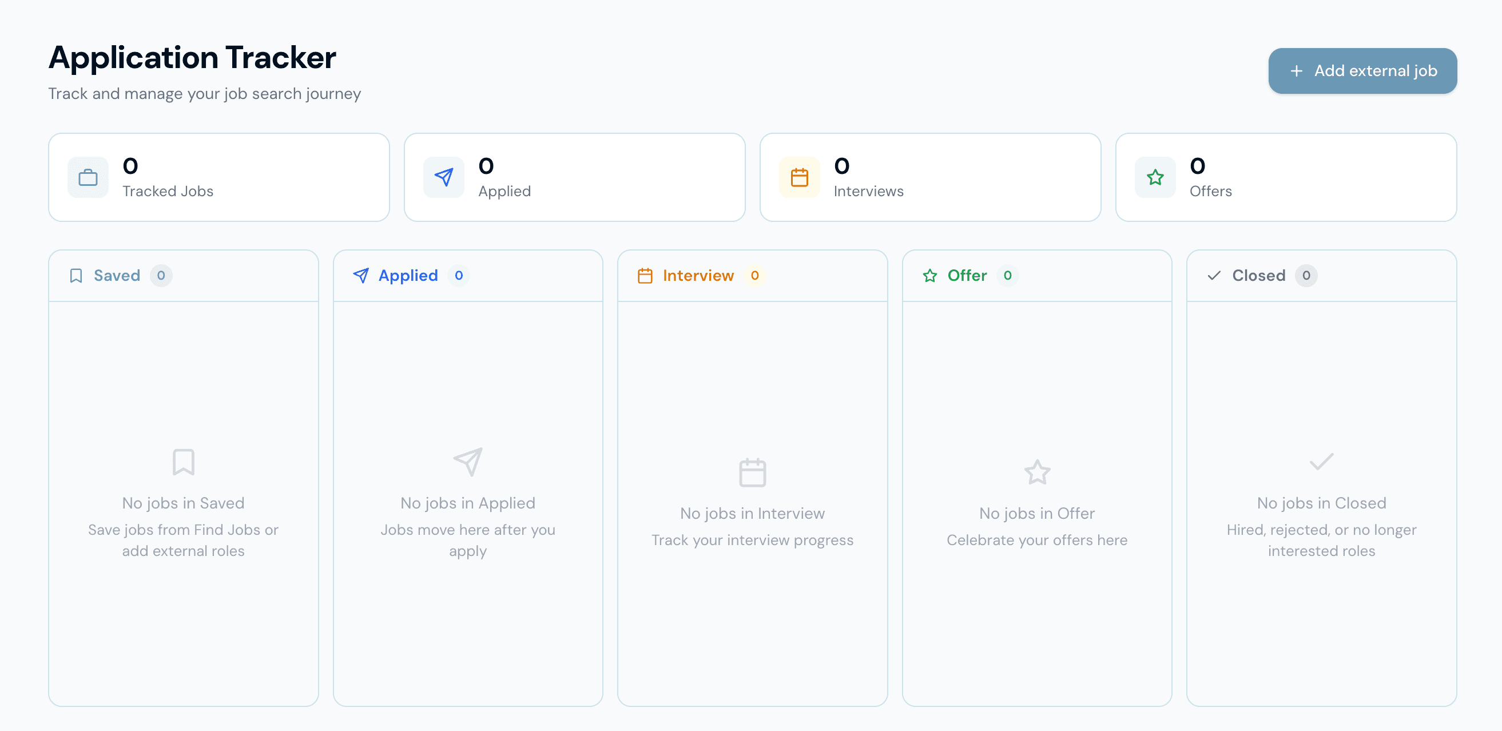Click the Saved column count badge

point(161,276)
